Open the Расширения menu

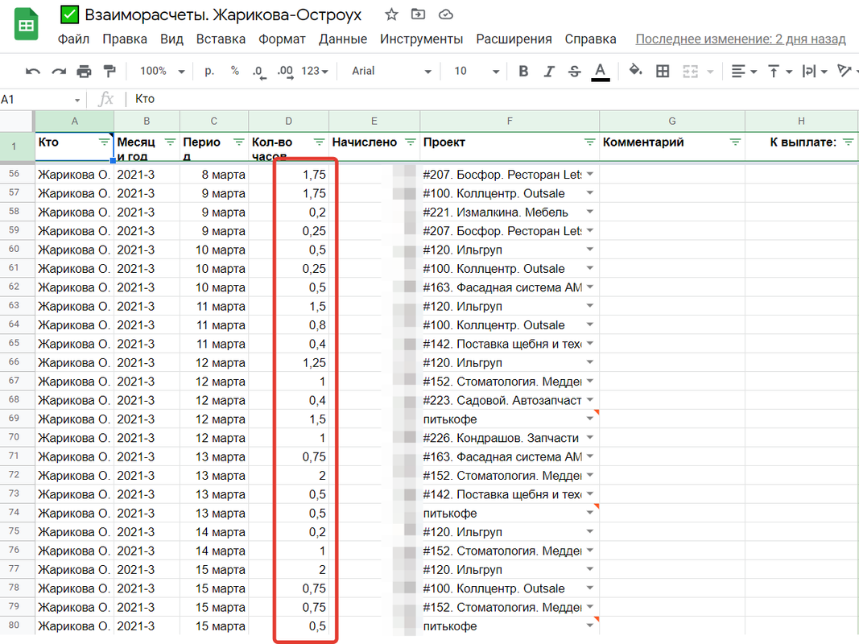point(514,39)
